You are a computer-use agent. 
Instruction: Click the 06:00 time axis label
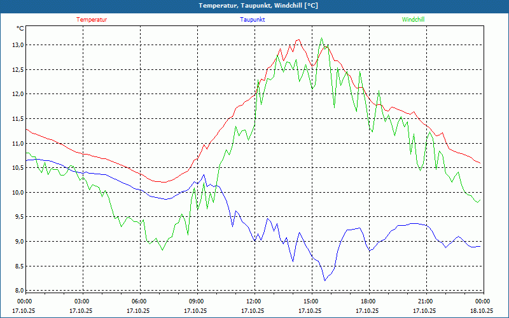[139, 301]
